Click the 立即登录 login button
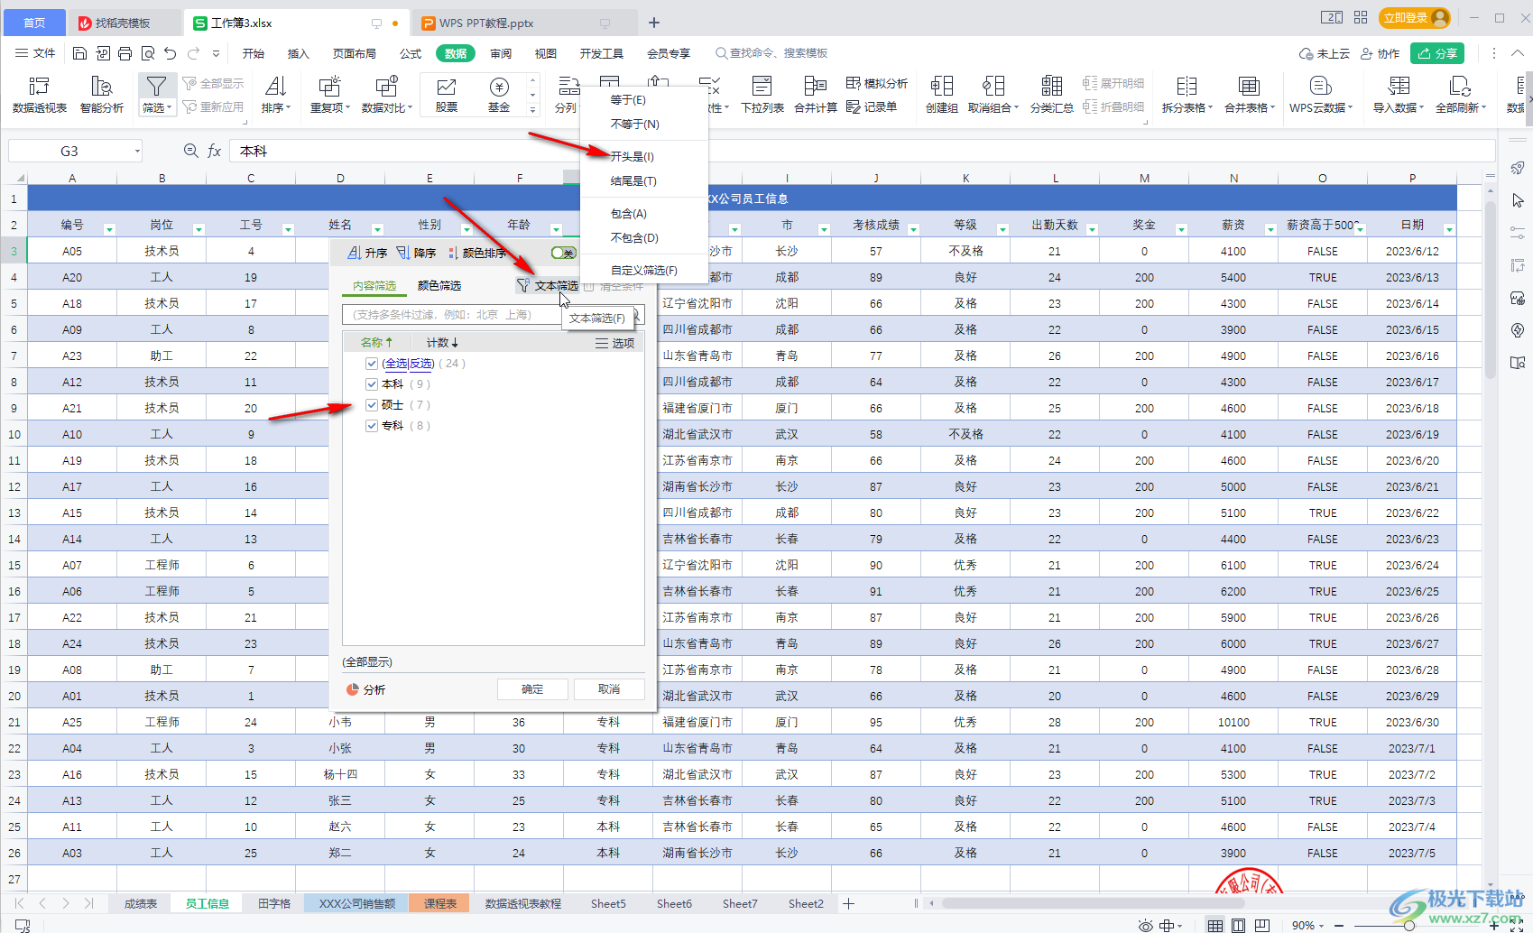Screen dimensions: 1533x933 click(1415, 17)
